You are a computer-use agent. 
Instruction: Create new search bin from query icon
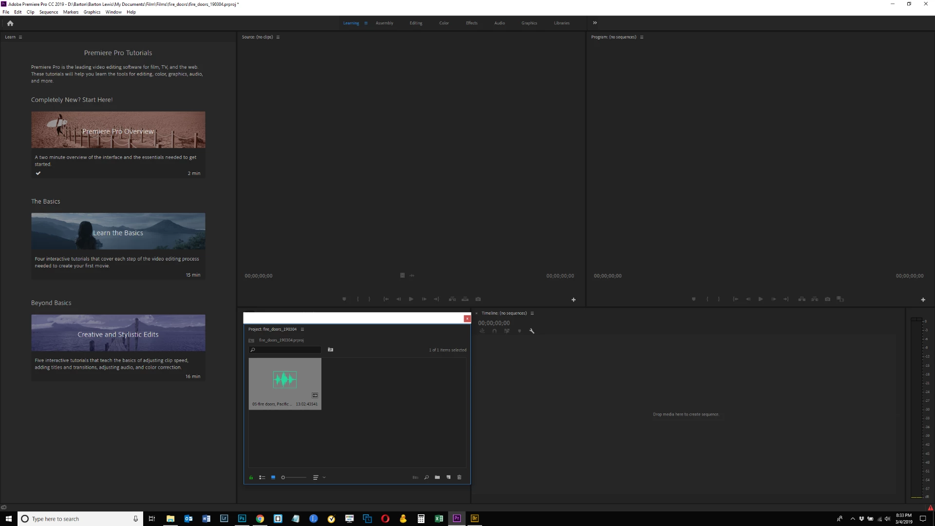331,350
